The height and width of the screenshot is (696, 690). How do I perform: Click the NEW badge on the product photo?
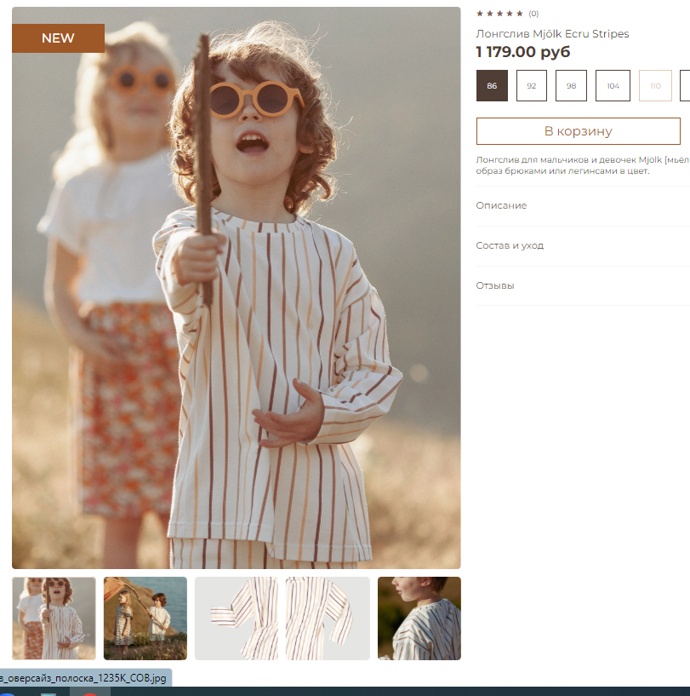(x=58, y=38)
